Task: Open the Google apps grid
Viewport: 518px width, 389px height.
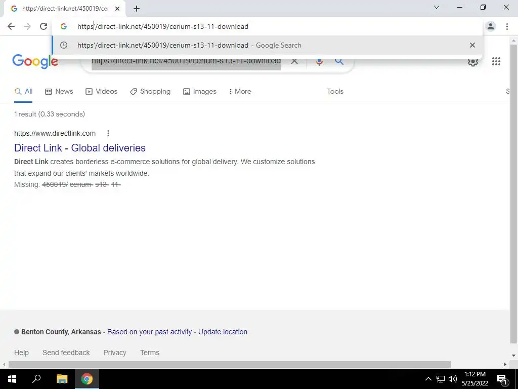Action: pos(496,61)
